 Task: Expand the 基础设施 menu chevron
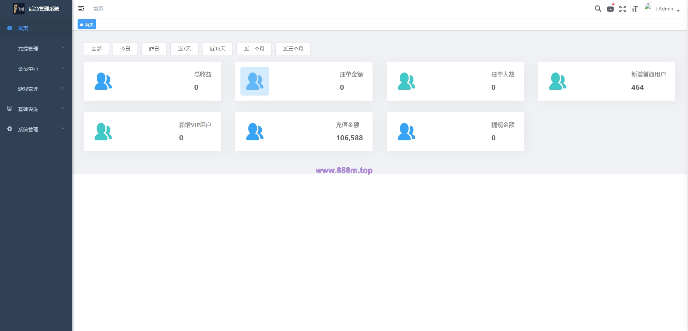coord(63,108)
